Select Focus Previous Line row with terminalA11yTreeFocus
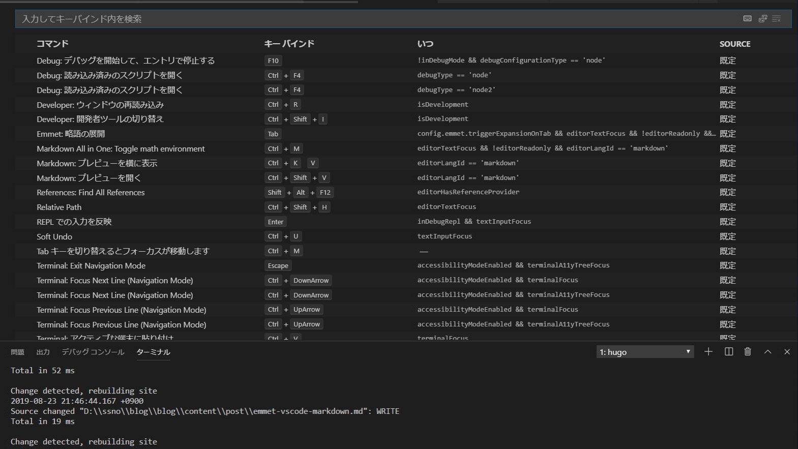This screenshot has height=449, width=798. tap(406, 324)
